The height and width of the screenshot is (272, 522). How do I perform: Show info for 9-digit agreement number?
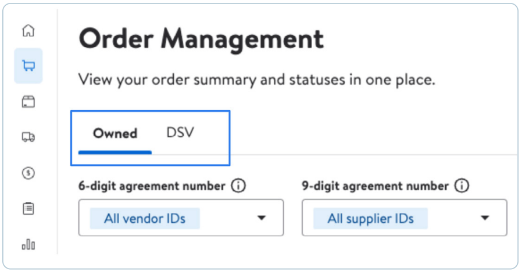[462, 186]
